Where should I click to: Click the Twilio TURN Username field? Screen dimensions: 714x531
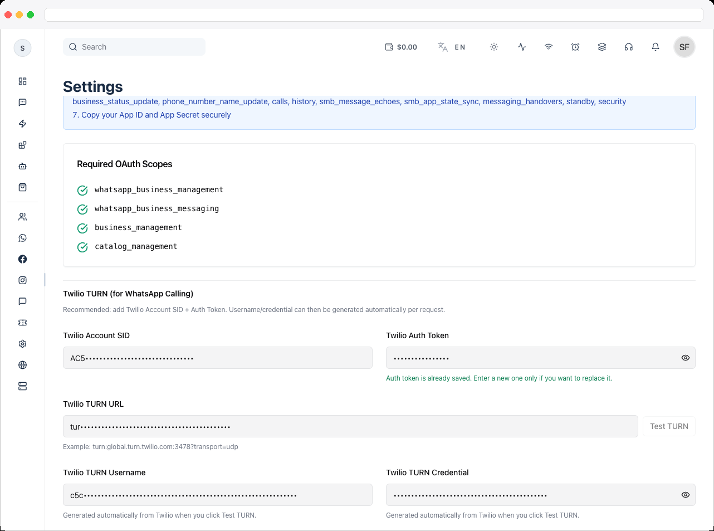click(218, 495)
